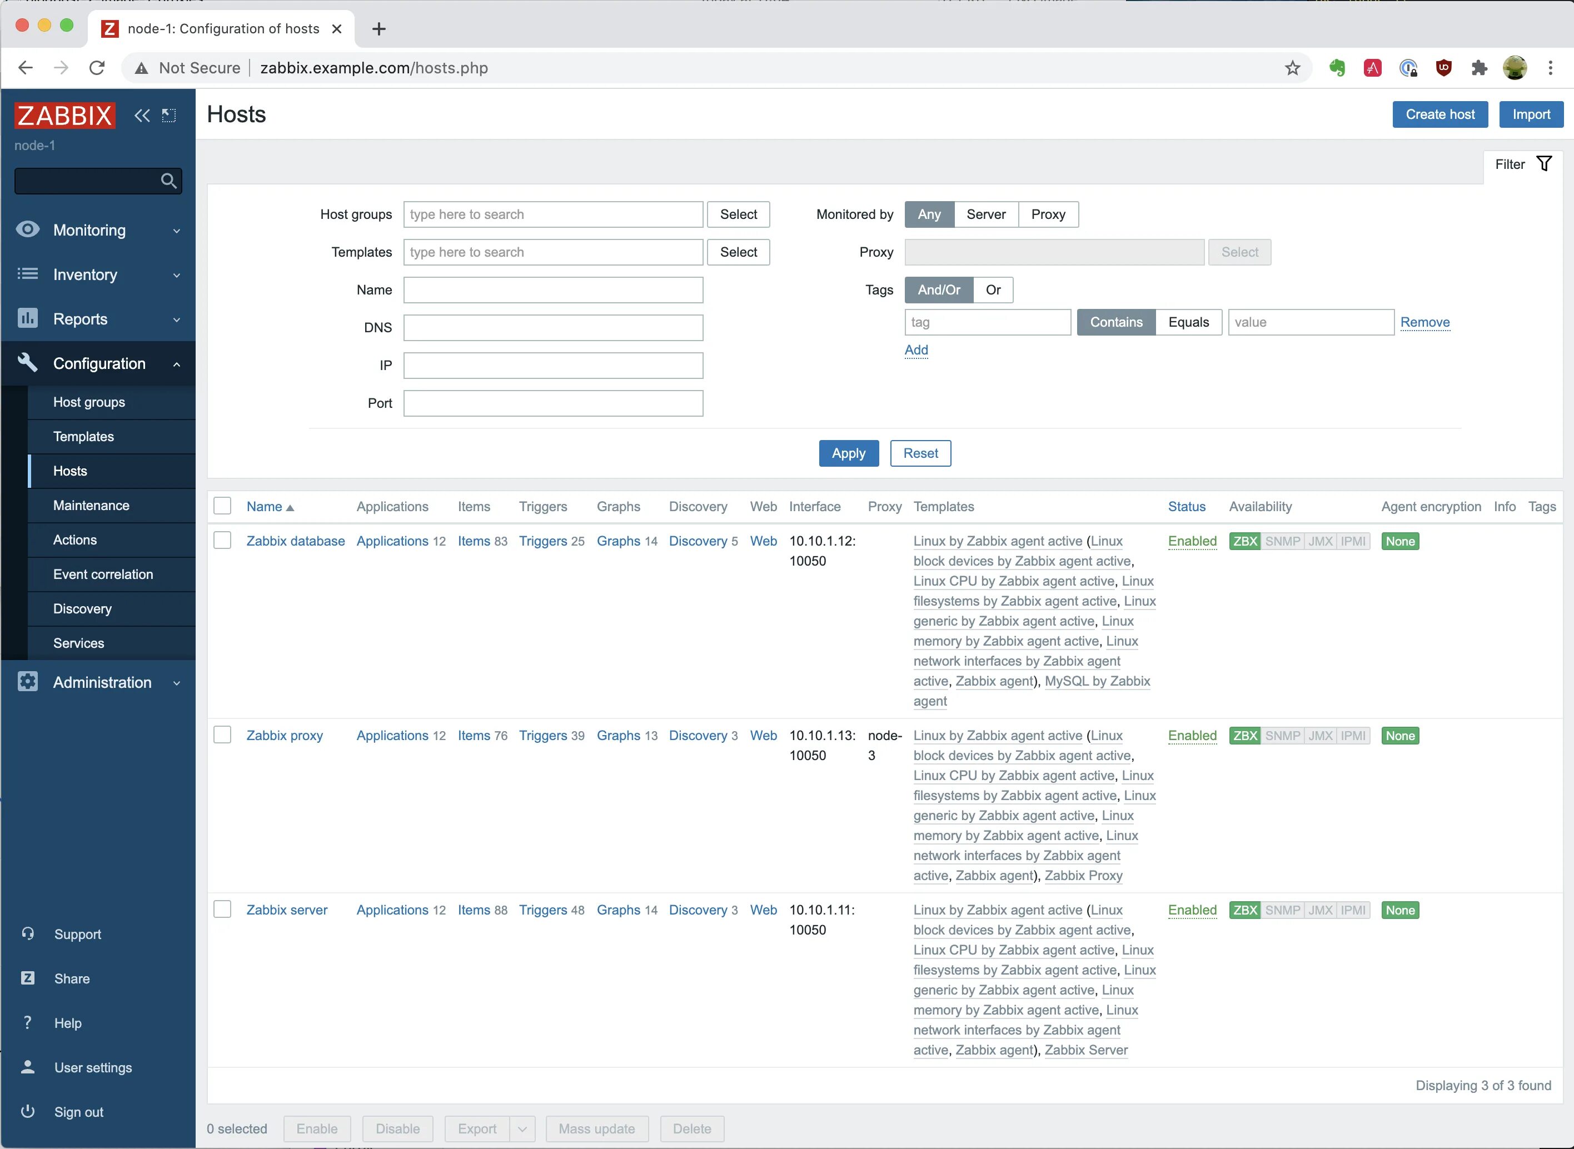1574x1149 pixels.
Task: Click the ZABBIX logo
Action: (x=64, y=116)
